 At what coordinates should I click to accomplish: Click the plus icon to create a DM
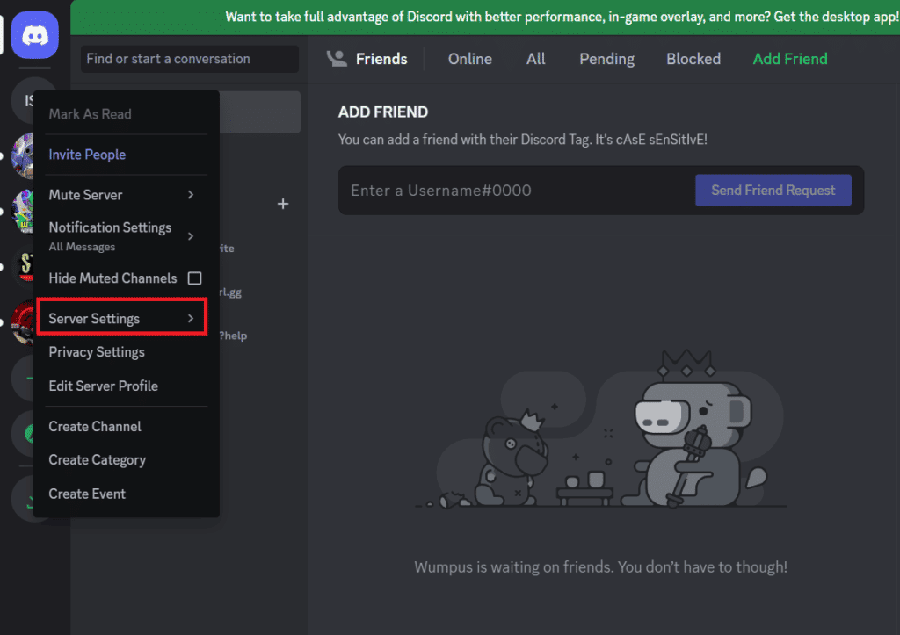pos(282,204)
